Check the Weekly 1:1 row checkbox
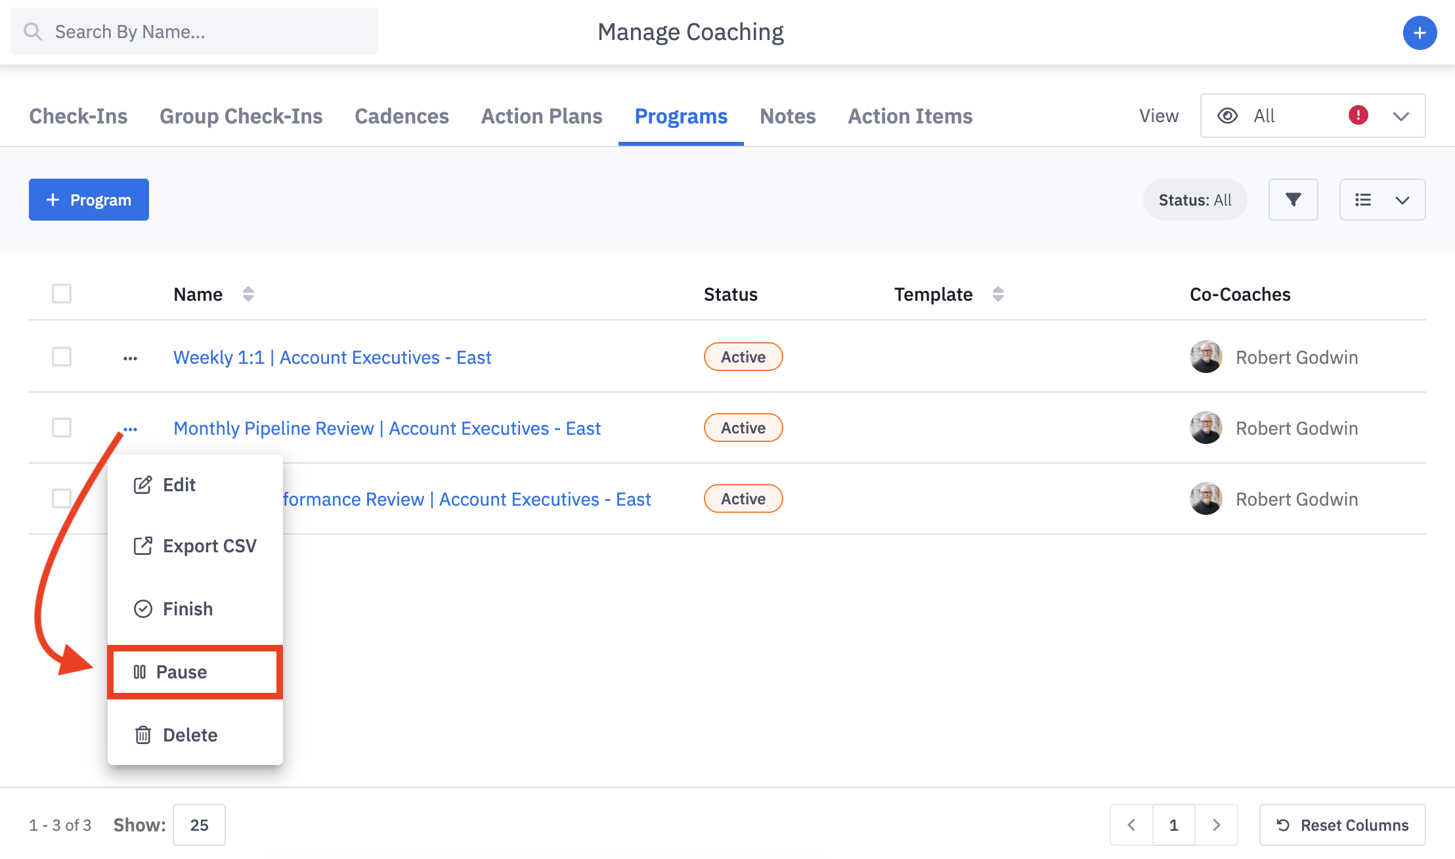The height and width of the screenshot is (859, 1455). (x=61, y=357)
